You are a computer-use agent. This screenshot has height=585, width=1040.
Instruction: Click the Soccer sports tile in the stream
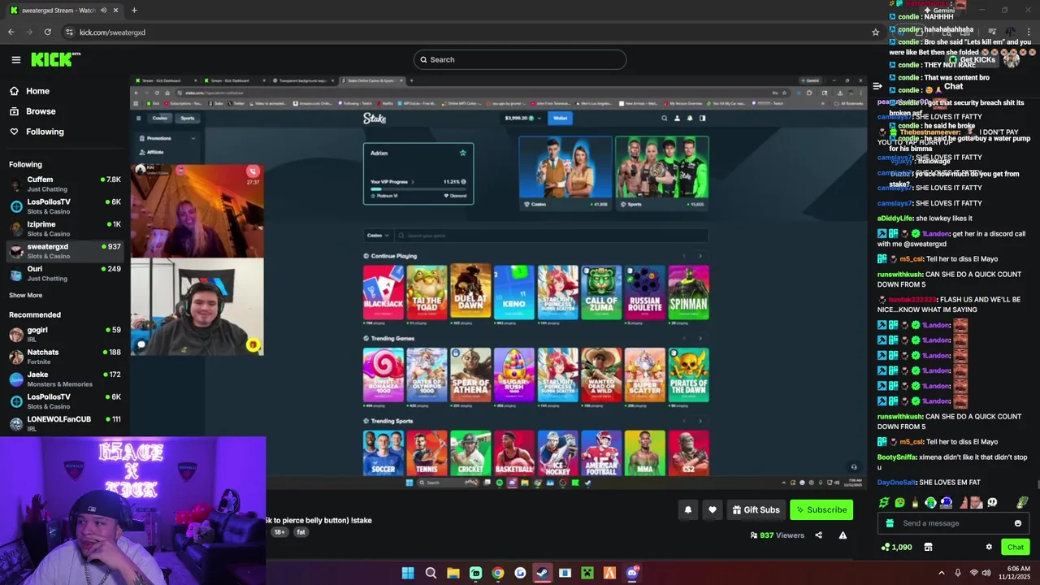[383, 453]
